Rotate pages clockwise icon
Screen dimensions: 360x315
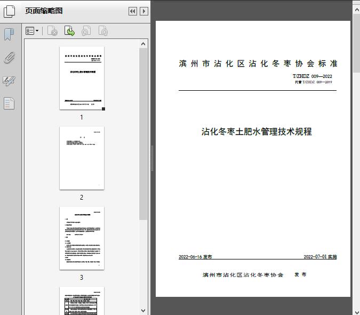[x=103, y=31]
